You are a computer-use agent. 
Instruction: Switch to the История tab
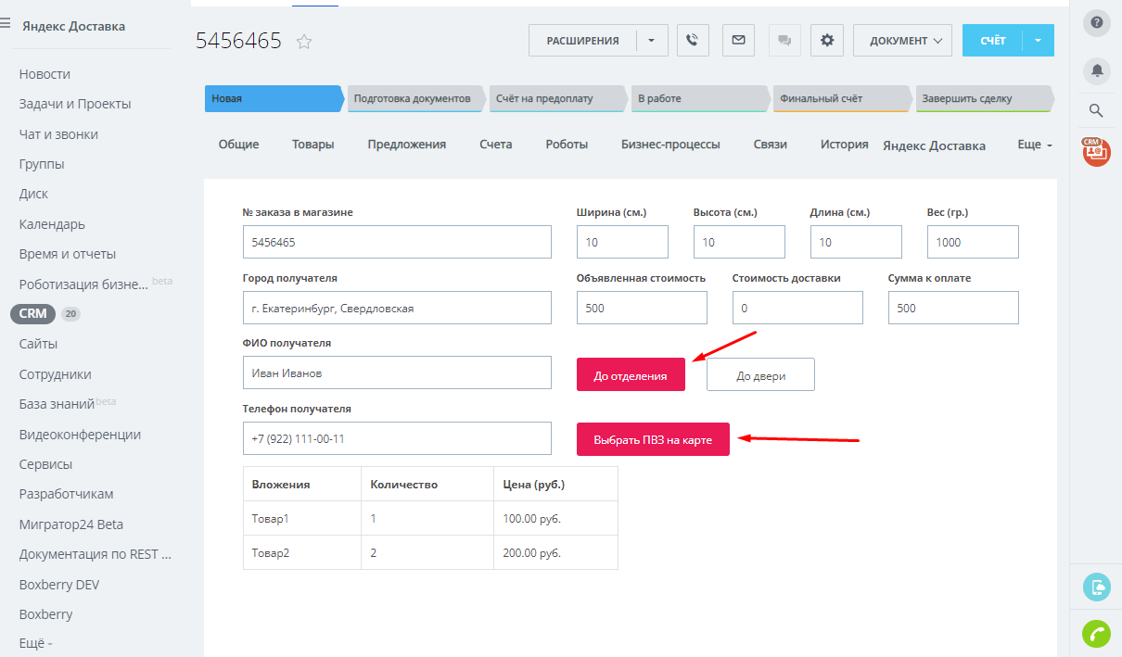844,145
